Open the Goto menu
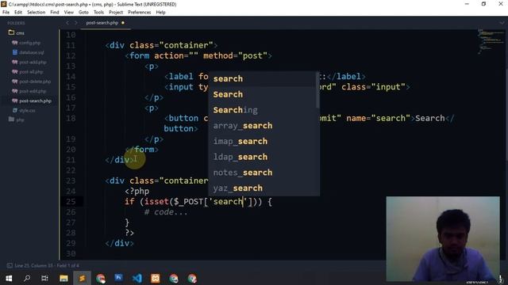 [x=83, y=13]
